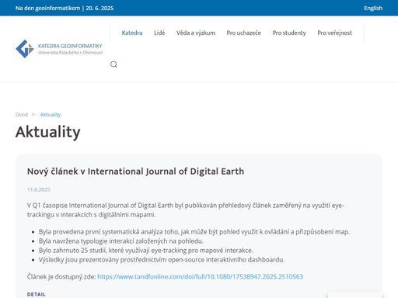Click the bullet about open-source dashboardu
398x298 pixels.
click(x=162, y=259)
